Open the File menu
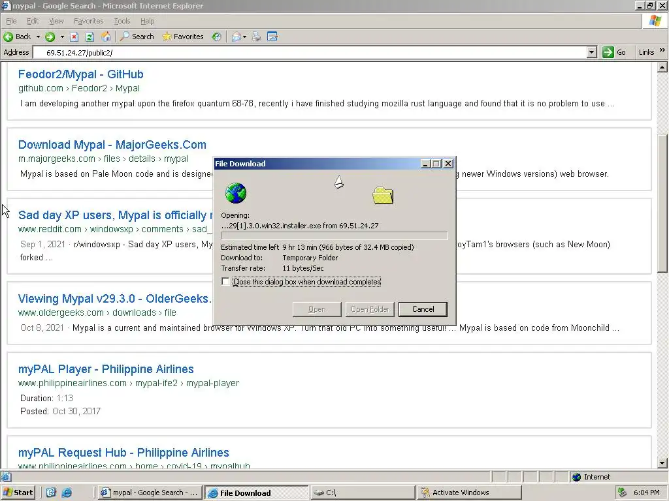The image size is (669, 501). [11, 21]
